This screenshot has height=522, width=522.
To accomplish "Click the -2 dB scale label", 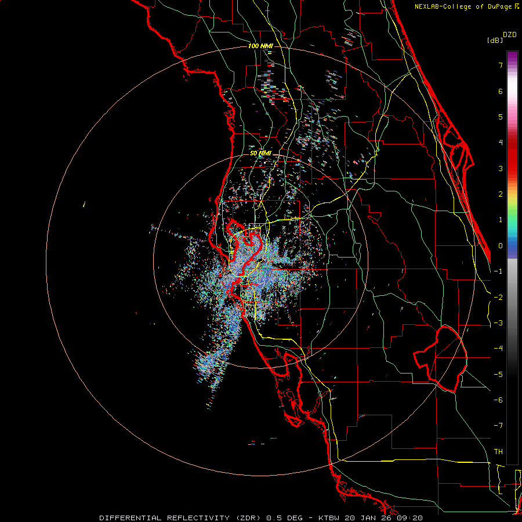I will pos(498,298).
